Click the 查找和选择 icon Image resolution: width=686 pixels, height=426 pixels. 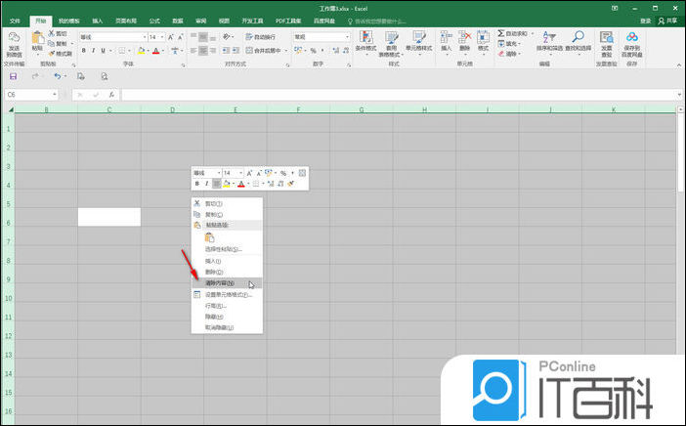(x=578, y=40)
